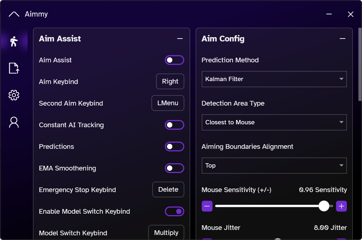This screenshot has height=240, width=362.
Task: Click the Emergency Stop Keybind 'Delete' button
Action: pos(168,190)
